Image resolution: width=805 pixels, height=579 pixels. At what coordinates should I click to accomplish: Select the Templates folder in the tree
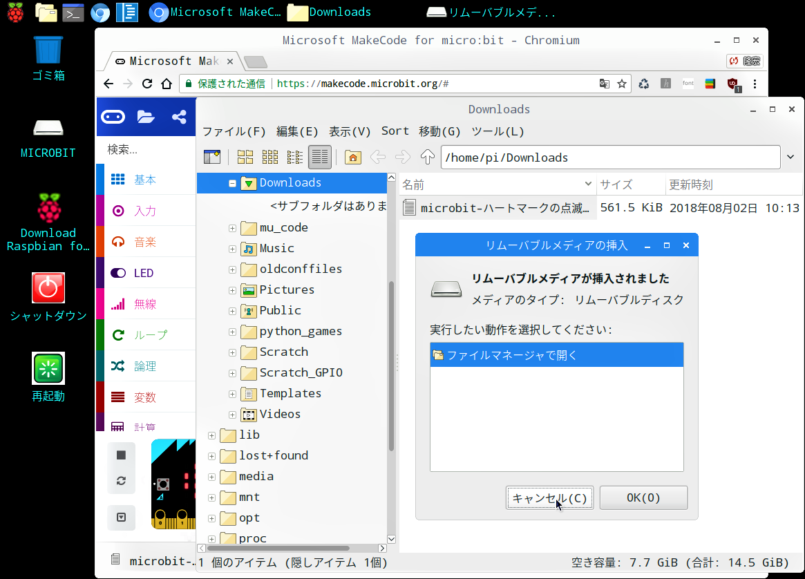281,394
